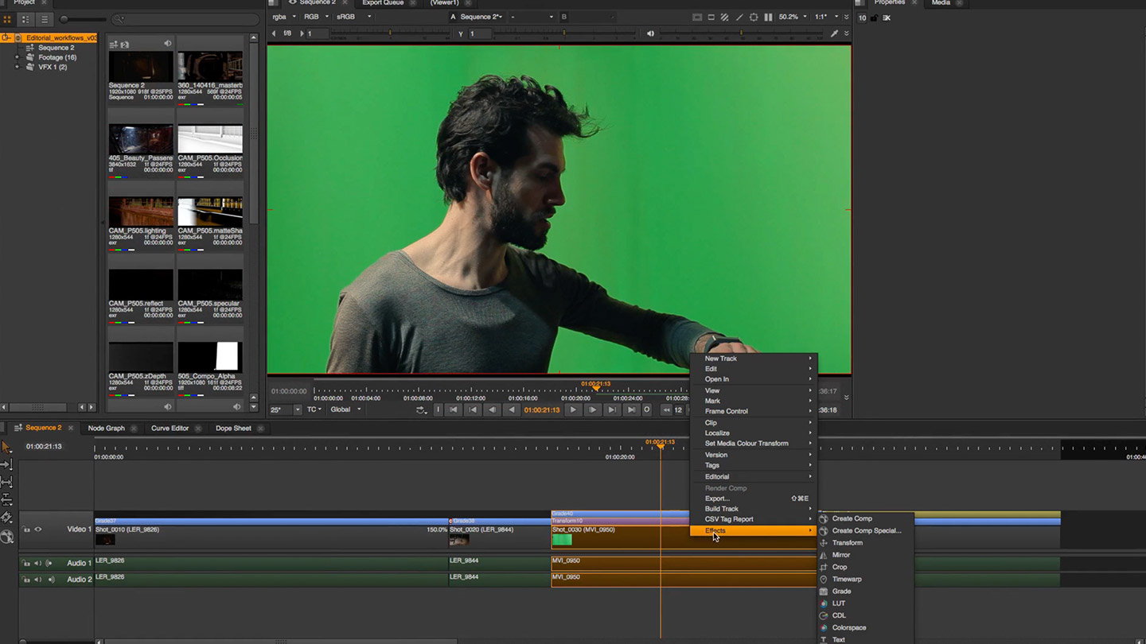Select the 505_Compo_Alpha thumbnail in the bin
This screenshot has width=1146, height=644.
click(210, 357)
